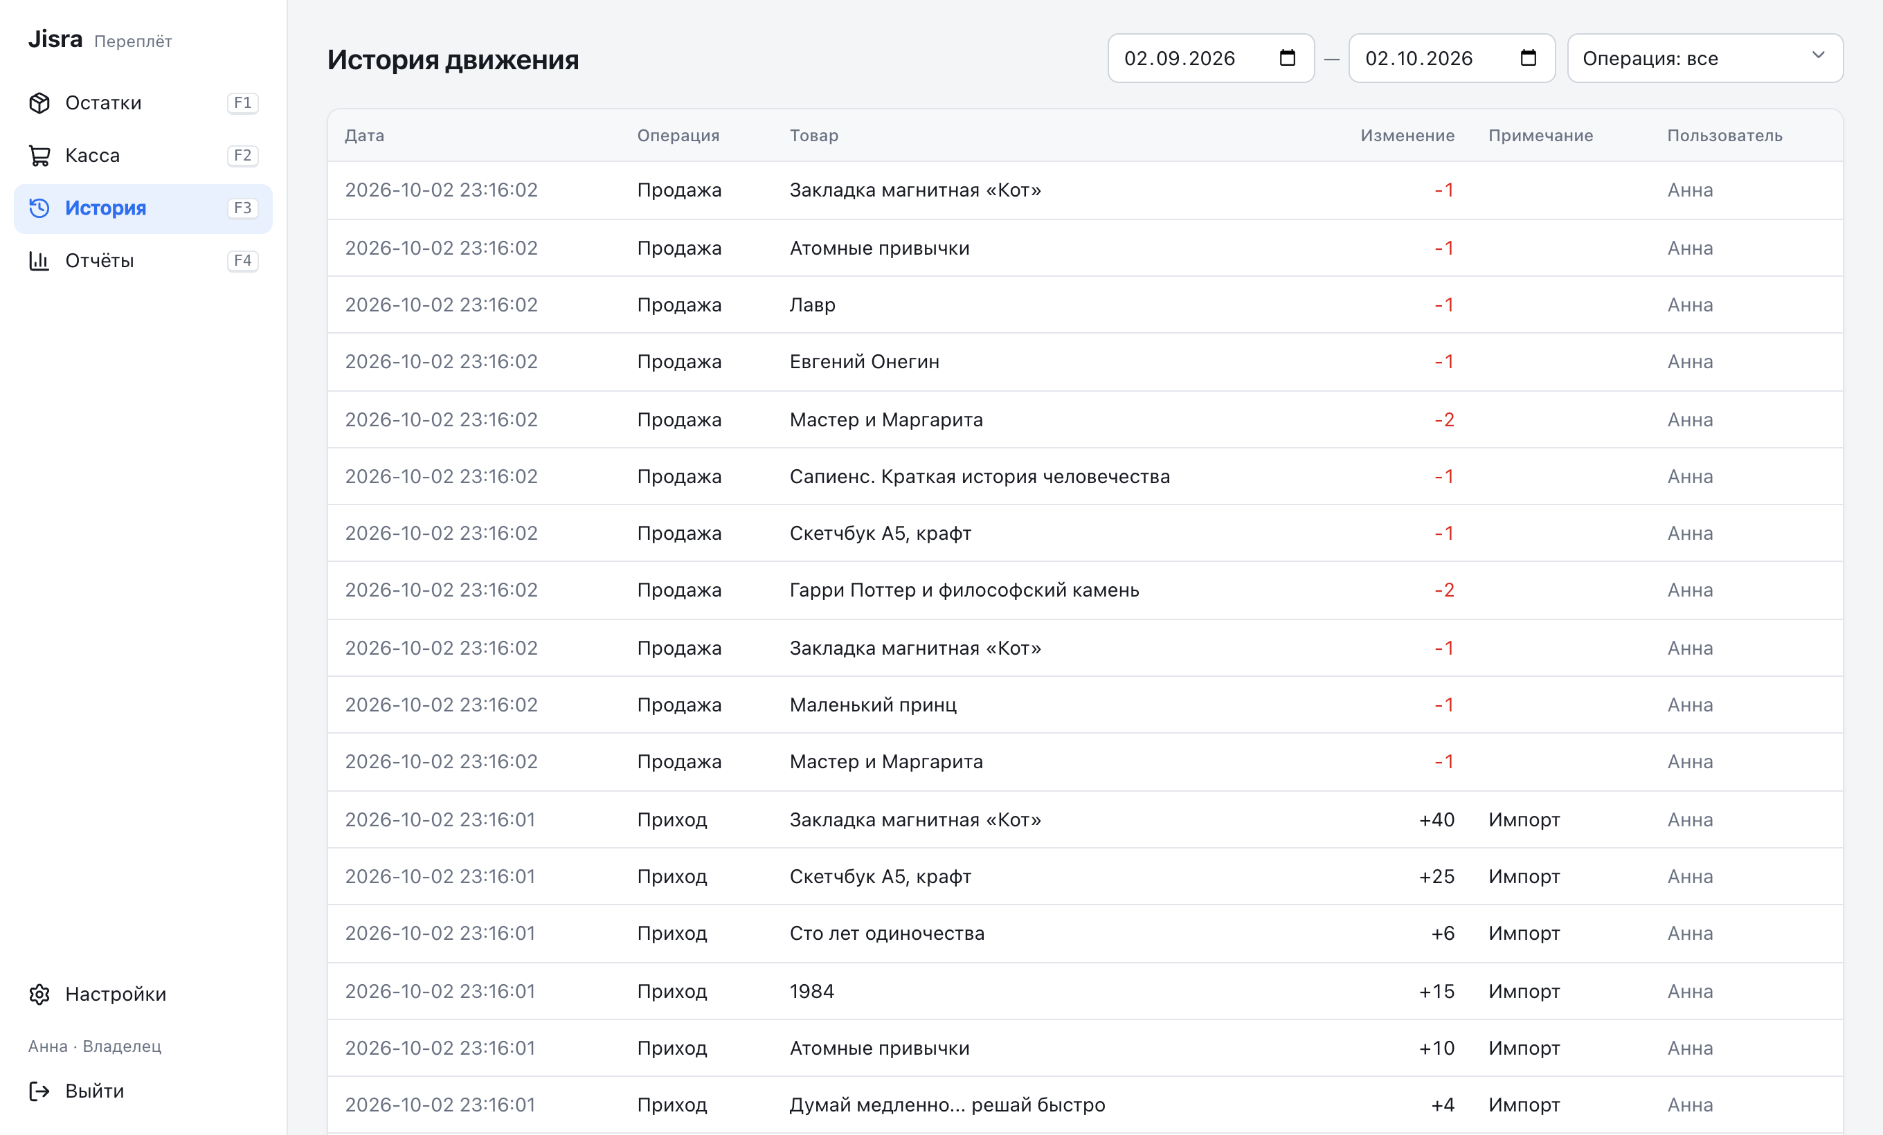Click 'Думай медленно... решай быстро' row
The image size is (1883, 1135).
1085,1105
